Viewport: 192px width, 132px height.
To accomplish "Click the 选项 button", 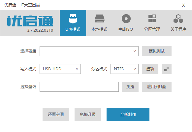I will pyautogui.click(x=150, y=69).
